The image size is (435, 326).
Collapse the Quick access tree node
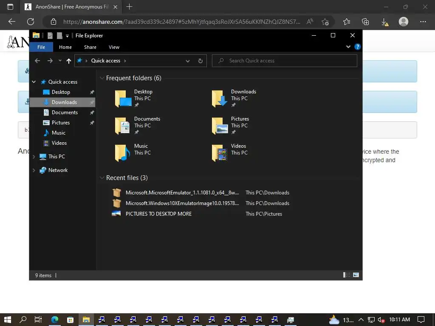tap(34, 82)
